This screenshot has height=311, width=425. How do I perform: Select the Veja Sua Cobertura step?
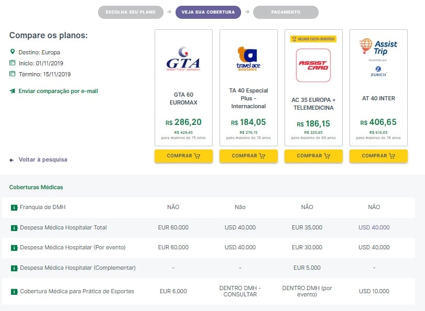(208, 12)
